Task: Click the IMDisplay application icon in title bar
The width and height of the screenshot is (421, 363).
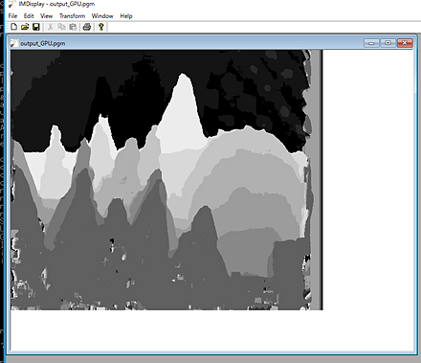Action: point(12,4)
